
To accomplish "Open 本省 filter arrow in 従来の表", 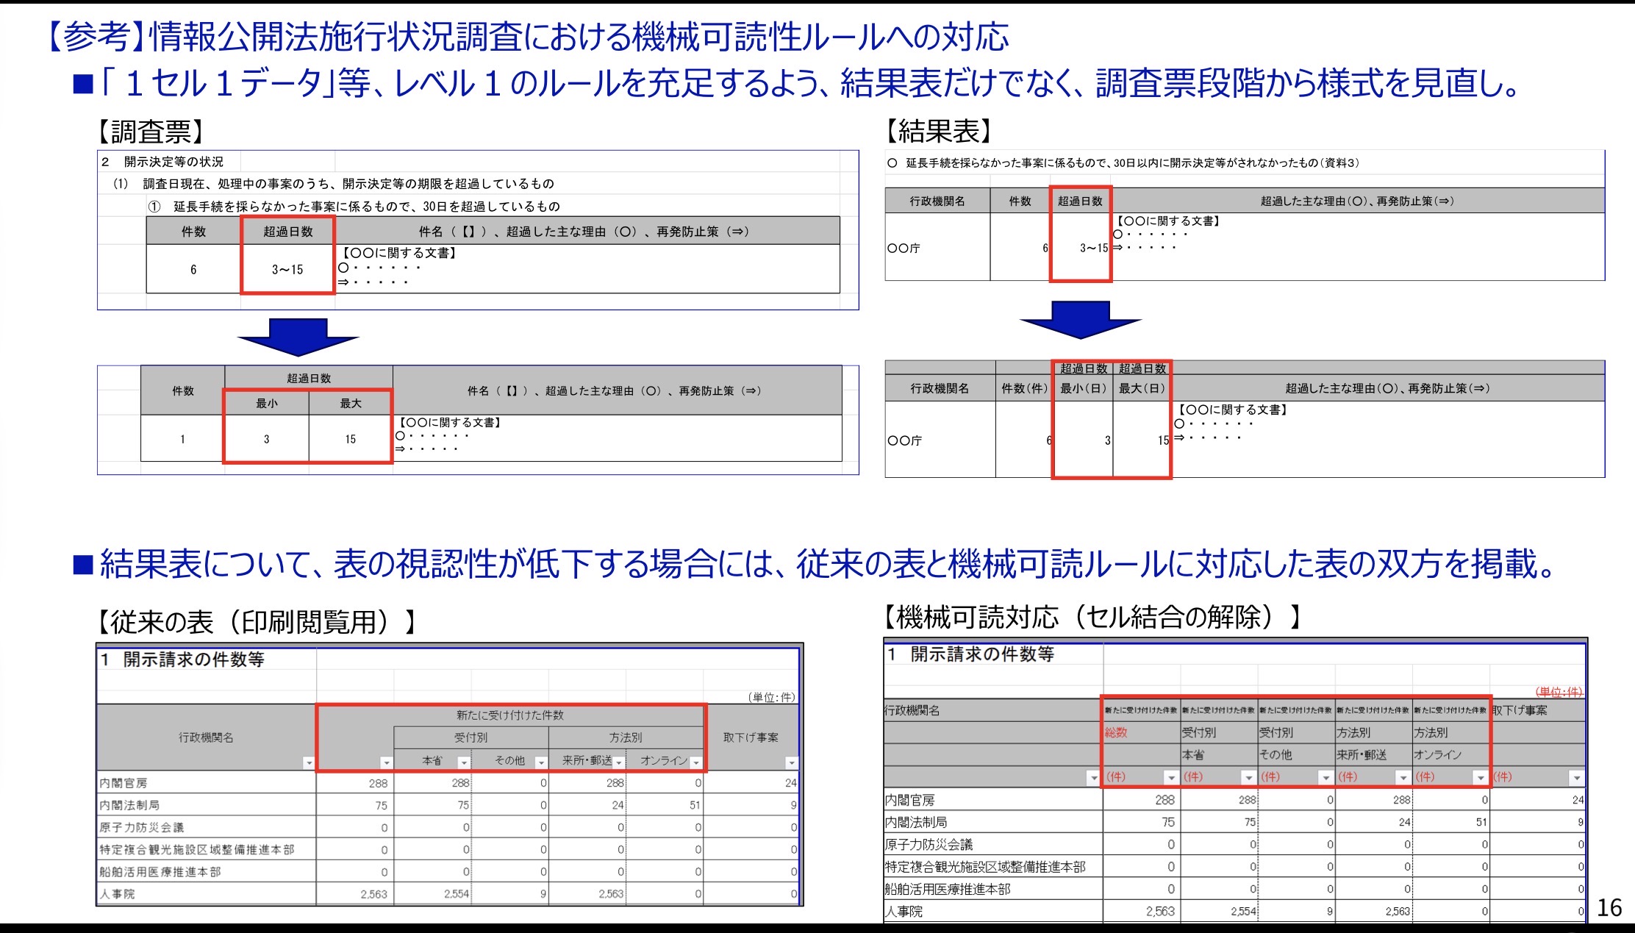I will [x=463, y=762].
